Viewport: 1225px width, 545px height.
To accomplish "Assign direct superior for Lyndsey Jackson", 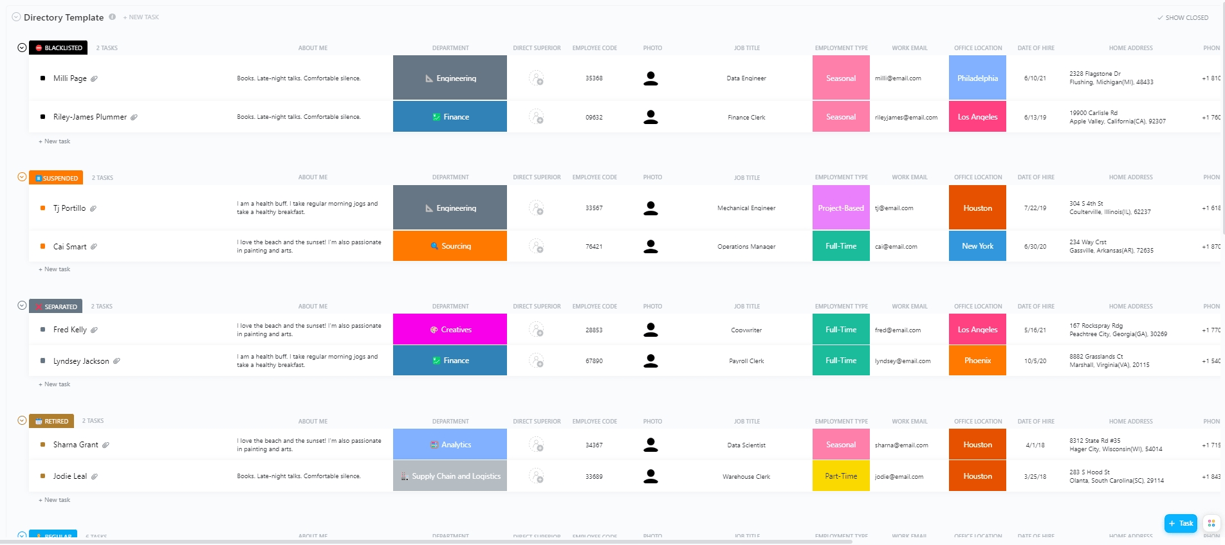I will pyautogui.click(x=536, y=361).
